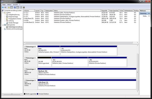Click the Datenträgerverwaltung icon
This screenshot has height=99, width=152.
click(x=7, y=27)
